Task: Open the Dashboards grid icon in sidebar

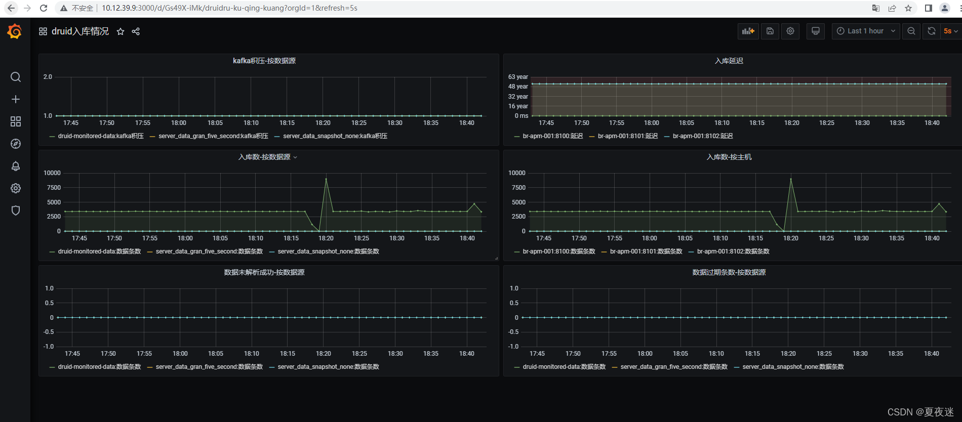Action: [16, 121]
